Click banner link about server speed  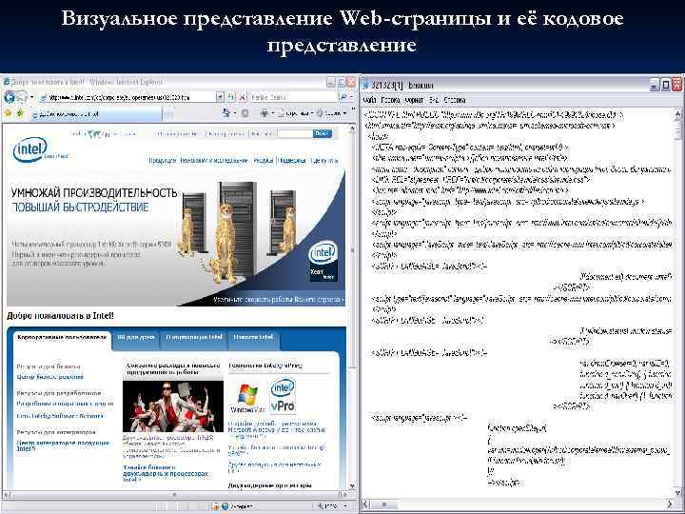pyautogui.click(x=279, y=300)
